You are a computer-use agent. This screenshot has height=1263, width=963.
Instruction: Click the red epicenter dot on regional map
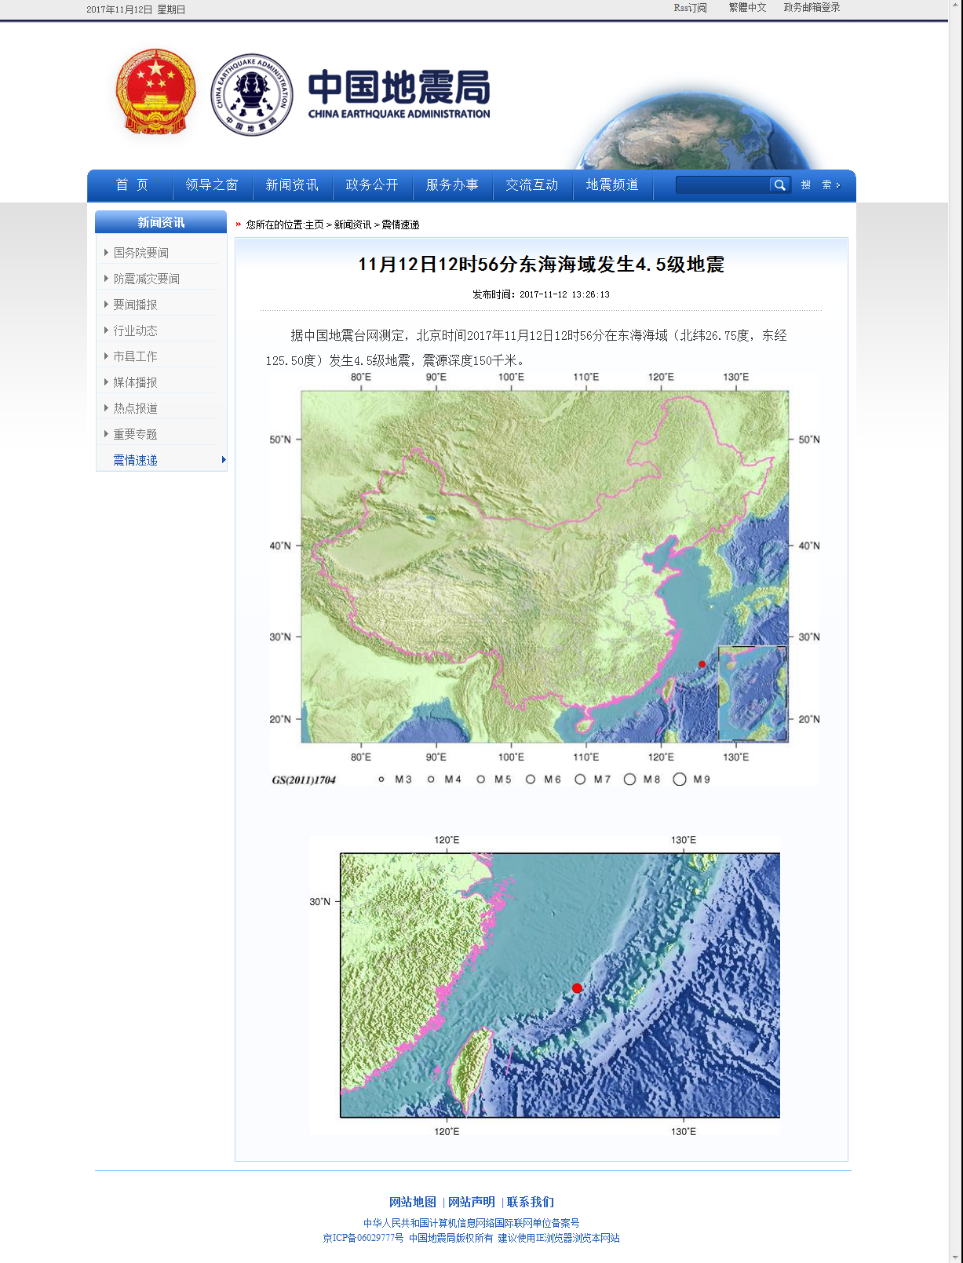pyautogui.click(x=578, y=988)
